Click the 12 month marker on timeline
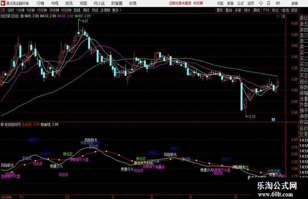The image size is (308, 199). pos(67,197)
